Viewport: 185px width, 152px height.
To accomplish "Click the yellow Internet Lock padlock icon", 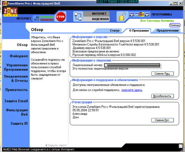I will pos(122,17).
